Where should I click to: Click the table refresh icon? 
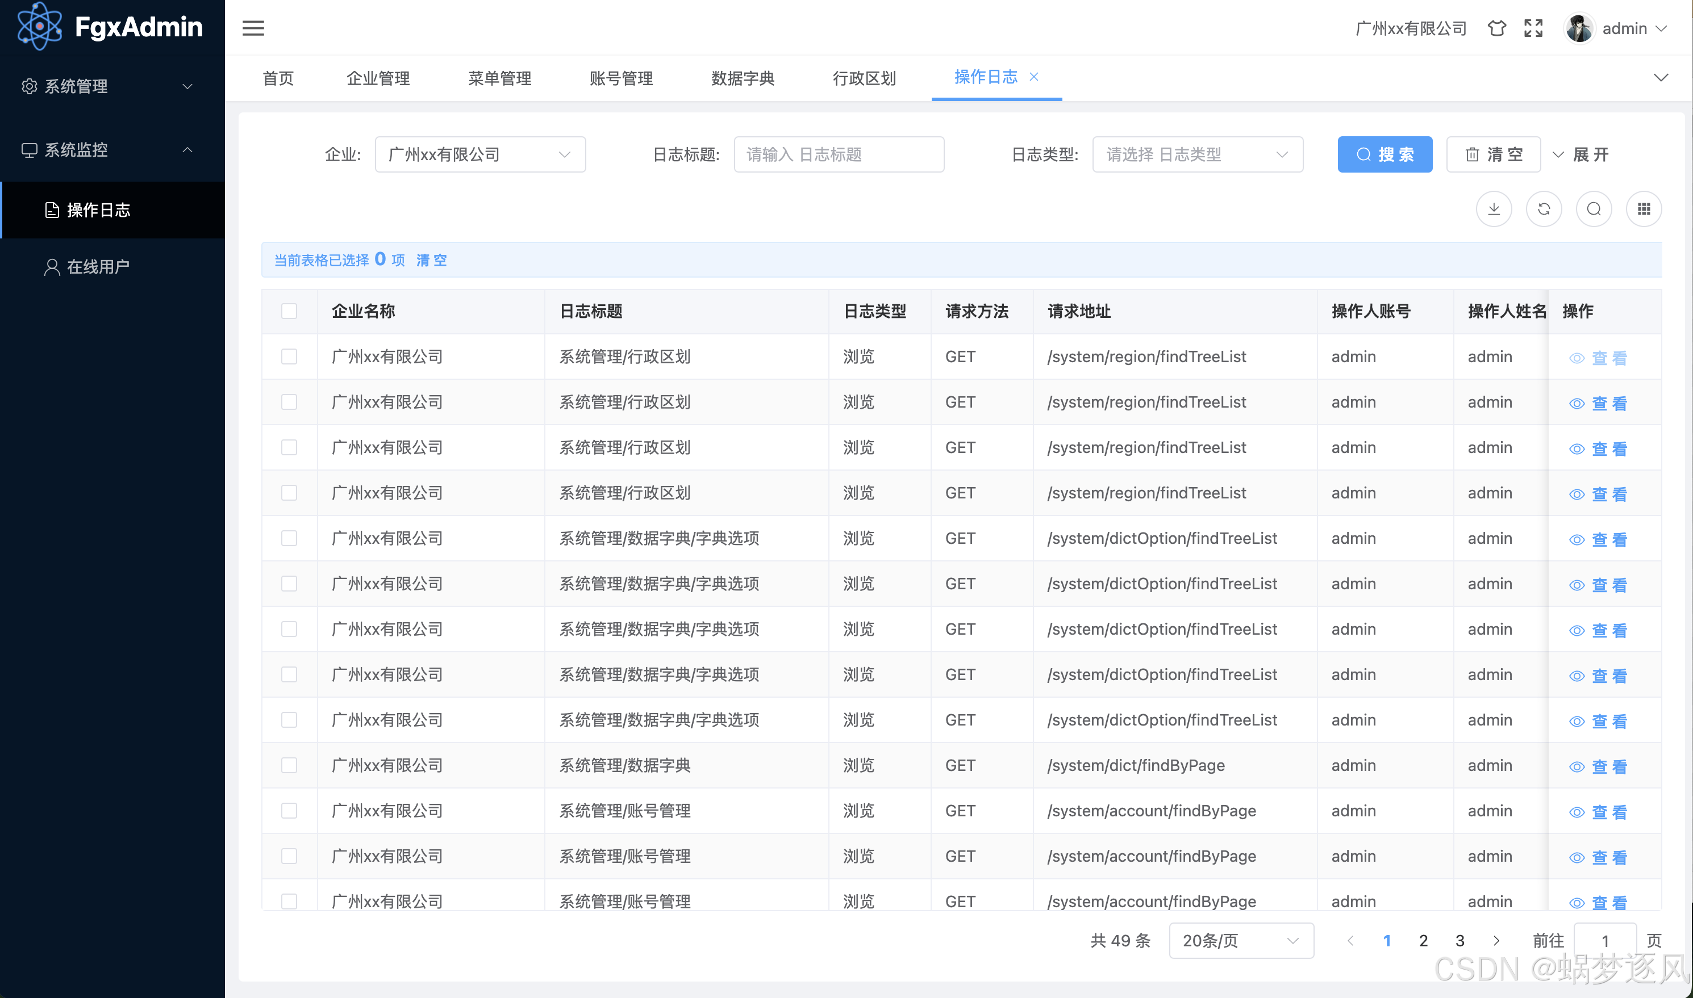point(1544,209)
